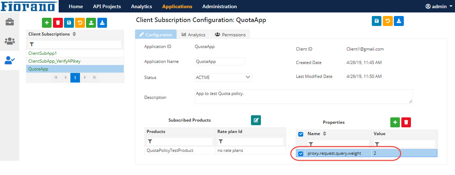This screenshot has width=455, height=175.
Task: Download the QuotaApp configuration
Action: pyautogui.click(x=399, y=21)
